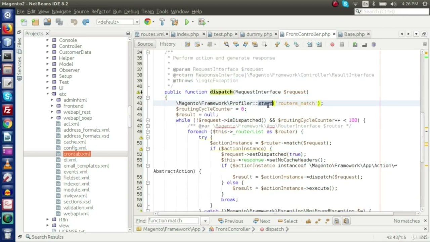Click the Debug Project toolbar icon
The height and width of the screenshot is (242, 430).
[x=202, y=22]
